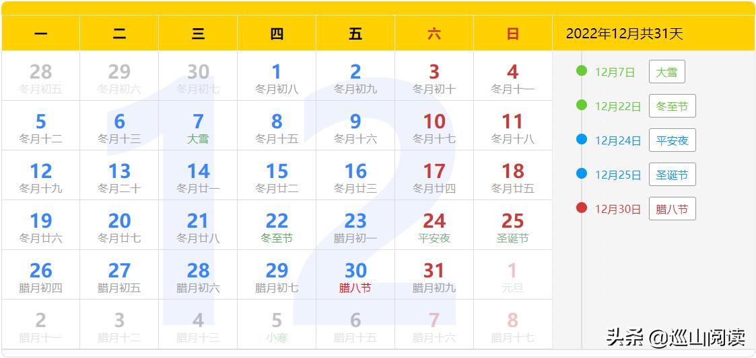The width and height of the screenshot is (756, 358).
Task: Click December 21 (冬月廿八)
Action: (x=198, y=225)
